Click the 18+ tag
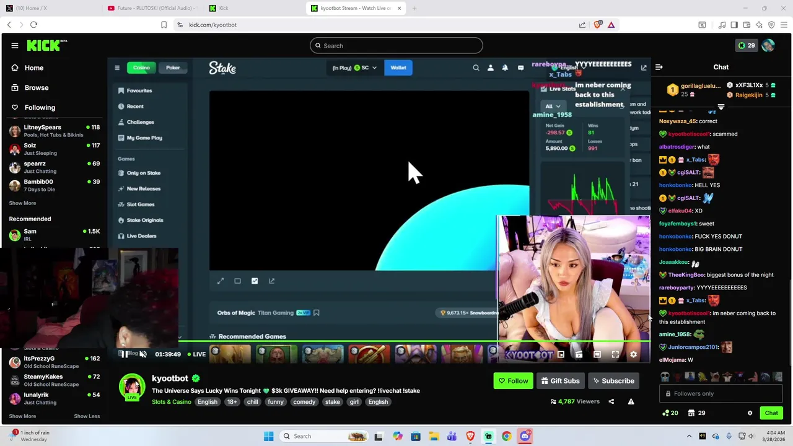Viewport: 793px width, 446px height. (x=232, y=402)
